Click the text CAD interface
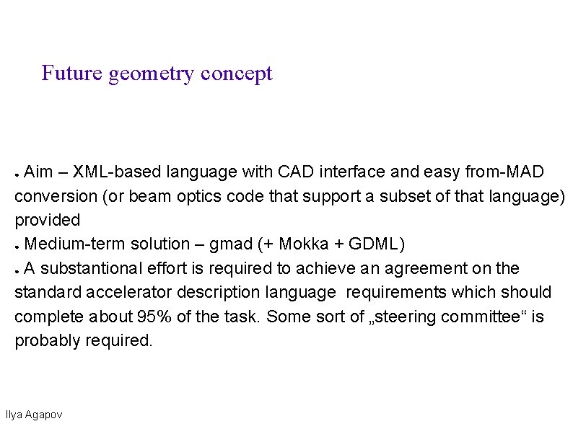573x429 pixels. click(x=331, y=172)
